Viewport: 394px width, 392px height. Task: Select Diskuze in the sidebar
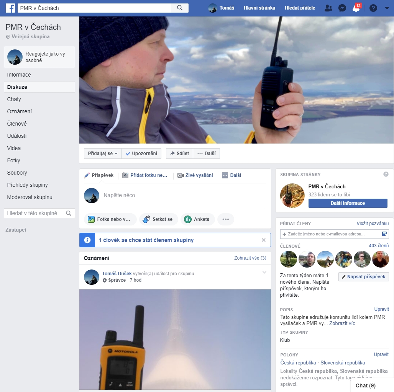point(39,87)
